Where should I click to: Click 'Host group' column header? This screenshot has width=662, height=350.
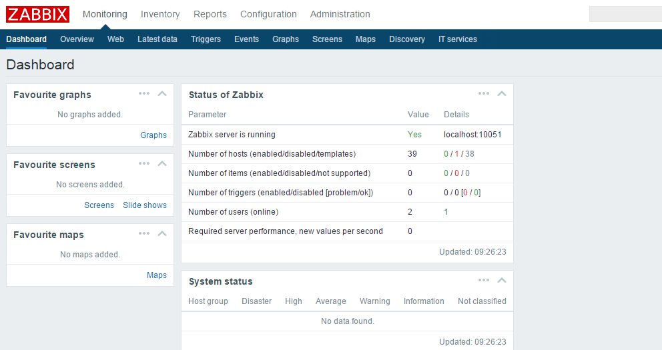tap(208, 301)
